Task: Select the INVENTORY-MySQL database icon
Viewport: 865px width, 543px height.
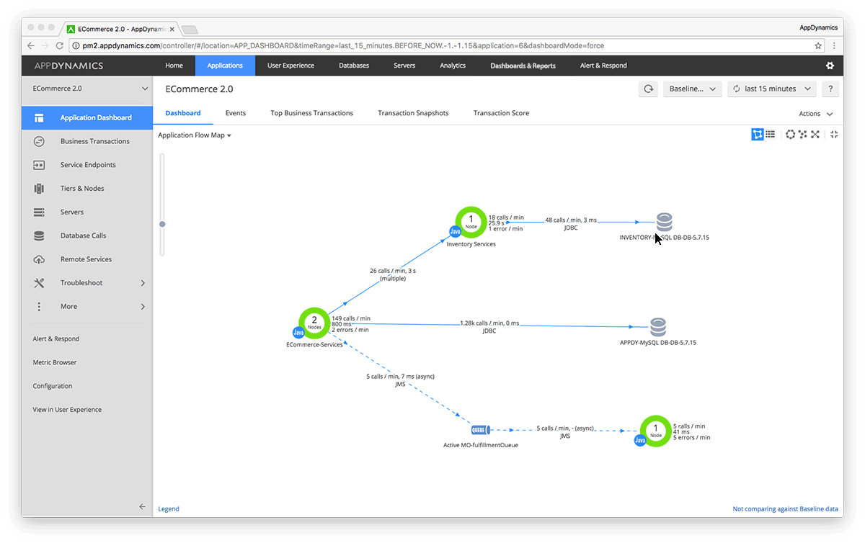Action: click(664, 222)
